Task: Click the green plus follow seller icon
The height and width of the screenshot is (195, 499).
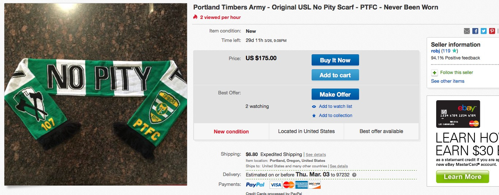Action: point(434,73)
